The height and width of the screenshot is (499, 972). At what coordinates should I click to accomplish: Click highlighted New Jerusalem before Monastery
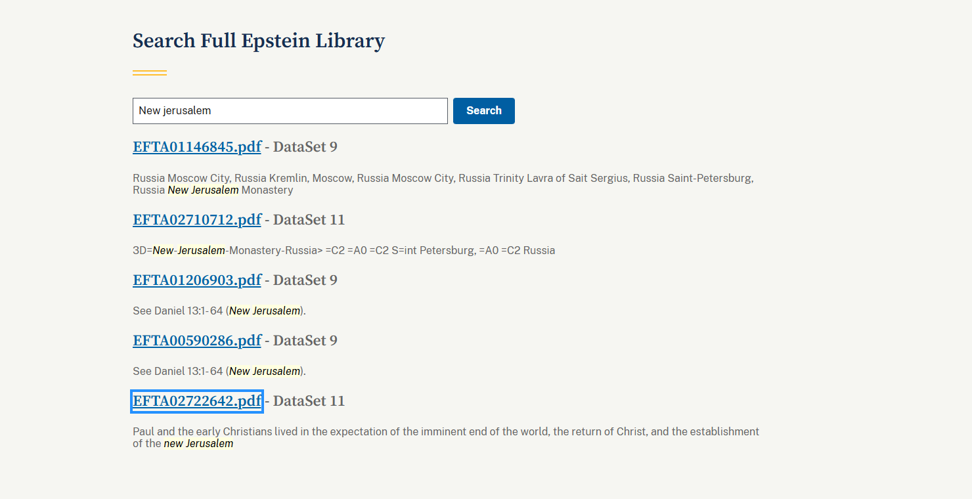[203, 190]
